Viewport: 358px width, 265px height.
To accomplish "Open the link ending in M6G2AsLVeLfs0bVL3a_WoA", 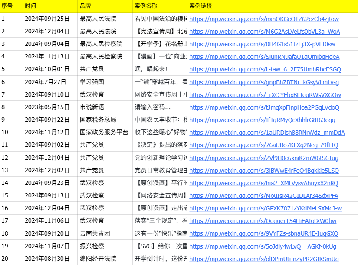I will coord(265,32).
